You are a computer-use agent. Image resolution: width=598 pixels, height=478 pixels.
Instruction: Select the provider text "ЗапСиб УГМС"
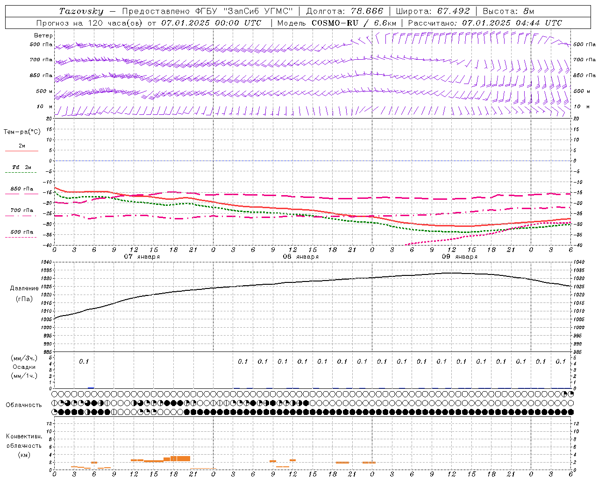click(257, 11)
